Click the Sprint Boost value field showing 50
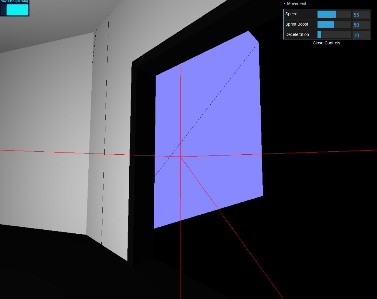 coord(361,25)
